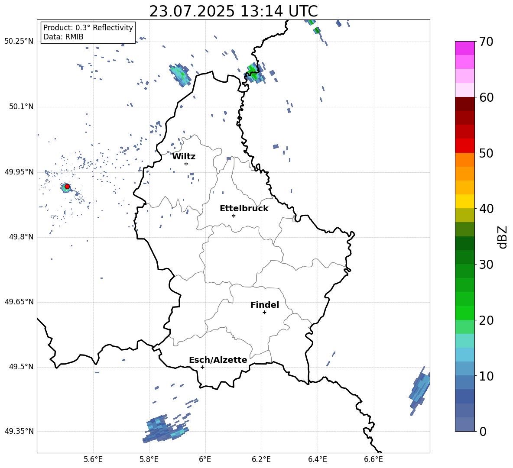Screen dimensions: 513x468
Task: Click the colorbar tick label 40
Action: (486, 209)
